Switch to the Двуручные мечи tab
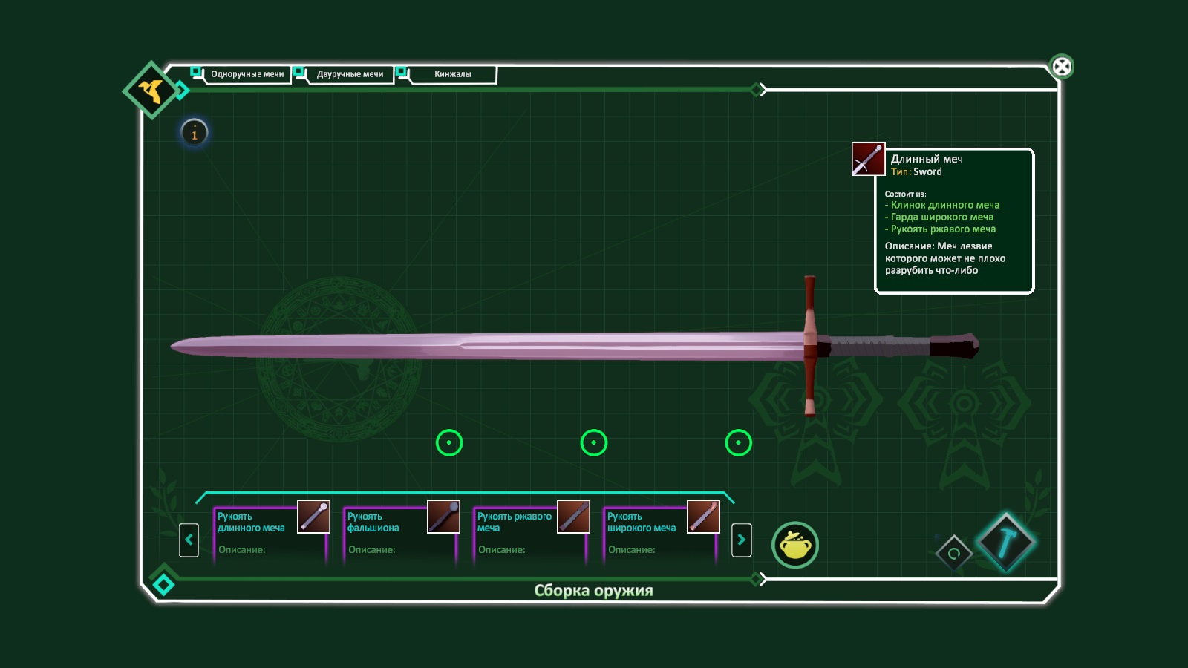Viewport: 1188px width, 668px height. click(350, 74)
